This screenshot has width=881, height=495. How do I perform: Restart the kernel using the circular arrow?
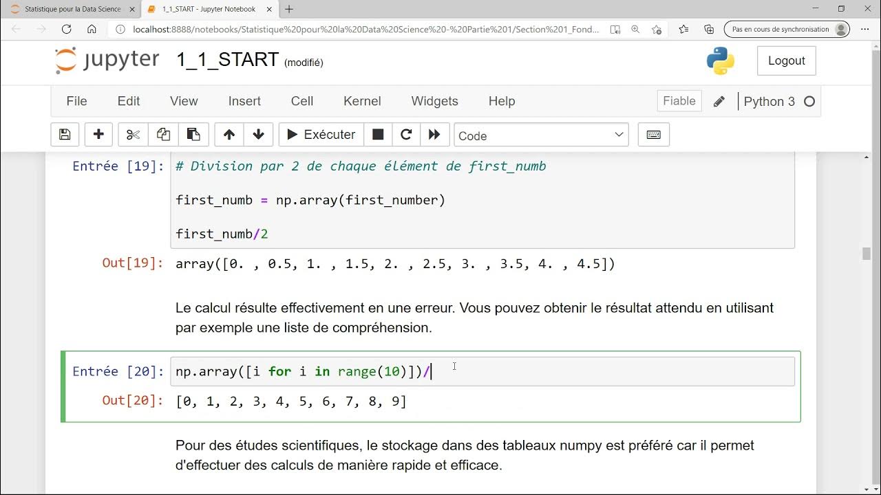pyautogui.click(x=406, y=135)
